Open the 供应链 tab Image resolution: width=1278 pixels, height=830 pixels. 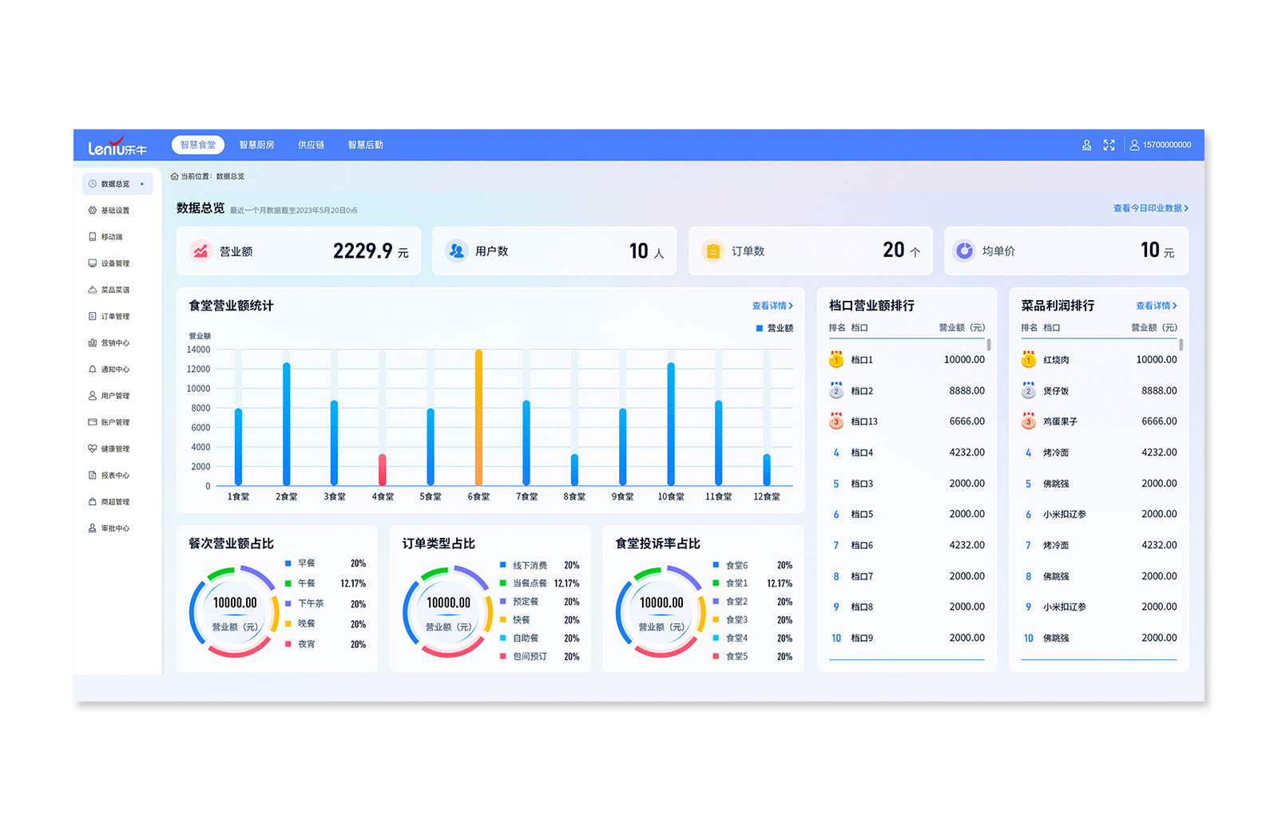pos(311,145)
